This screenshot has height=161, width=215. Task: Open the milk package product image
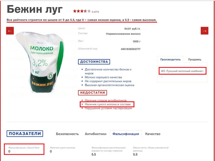pos(40,62)
